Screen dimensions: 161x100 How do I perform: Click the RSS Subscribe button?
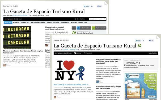[x=84, y=28]
